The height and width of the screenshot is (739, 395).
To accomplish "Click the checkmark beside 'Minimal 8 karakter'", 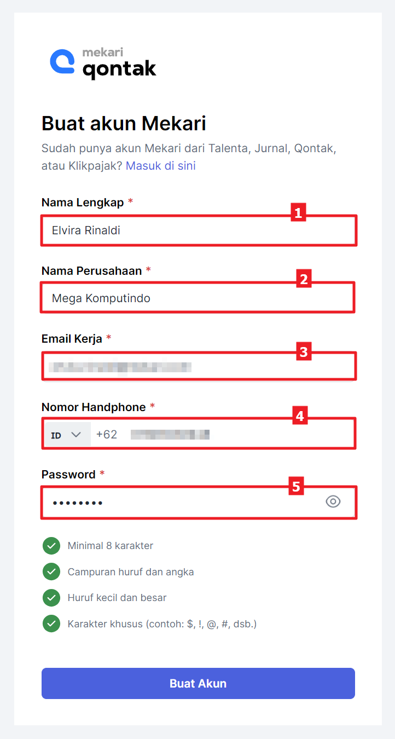I will click(51, 546).
